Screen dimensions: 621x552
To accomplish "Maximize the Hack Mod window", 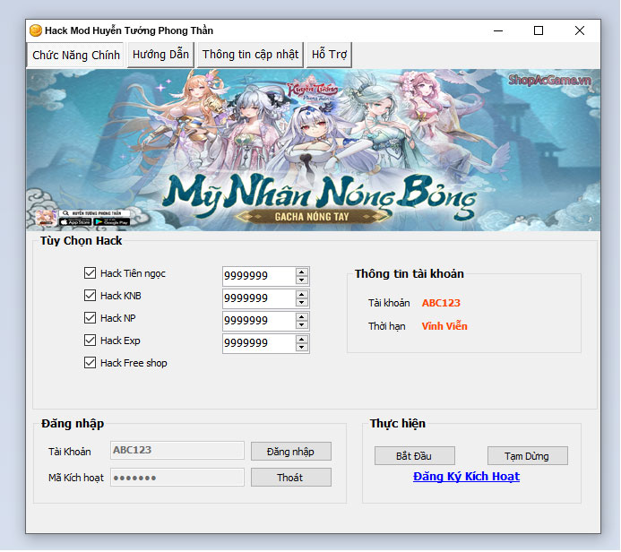I will (539, 30).
